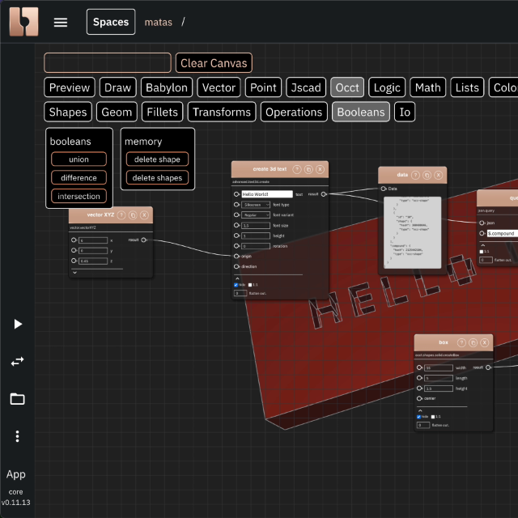The height and width of the screenshot is (518, 518).
Task: Open the font variant dropdown
Action: [257, 215]
